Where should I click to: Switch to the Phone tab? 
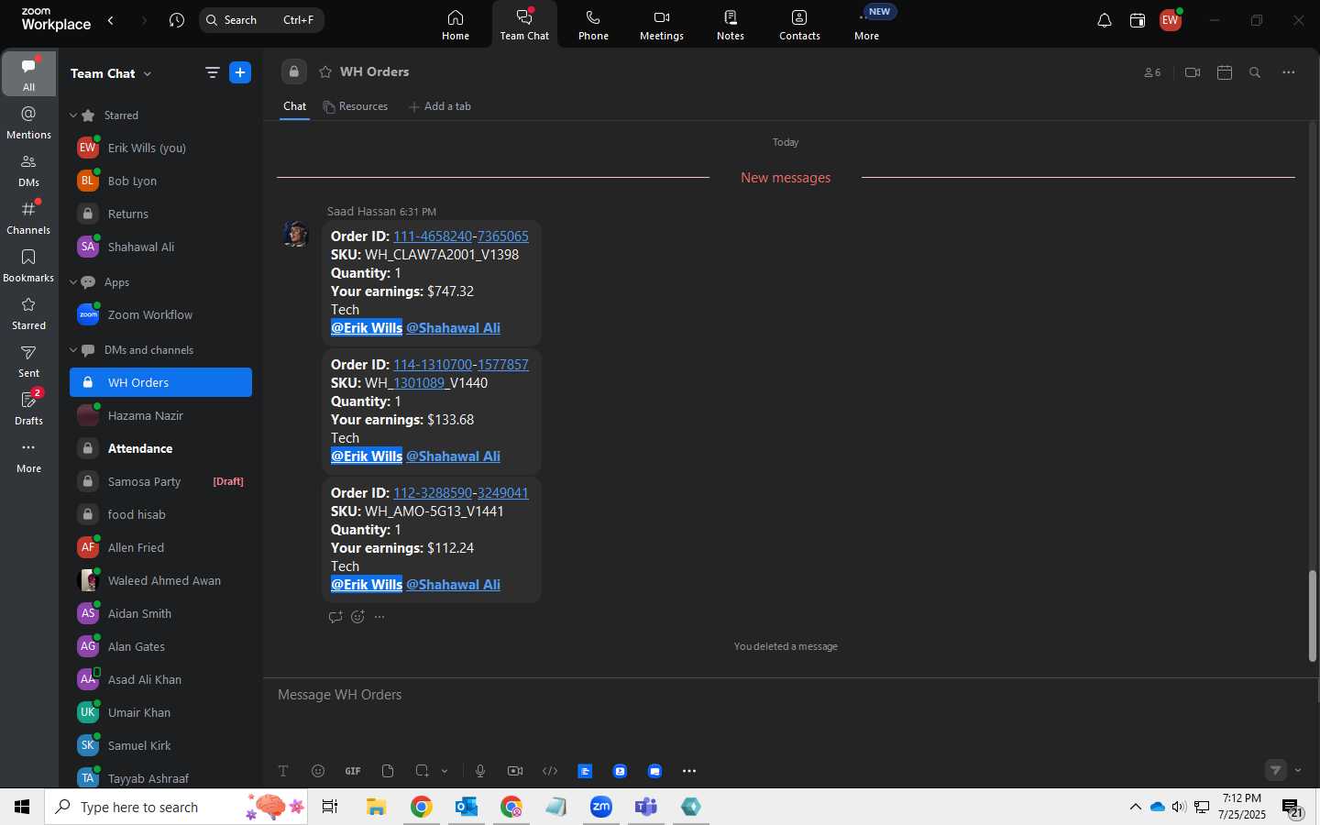point(593,25)
